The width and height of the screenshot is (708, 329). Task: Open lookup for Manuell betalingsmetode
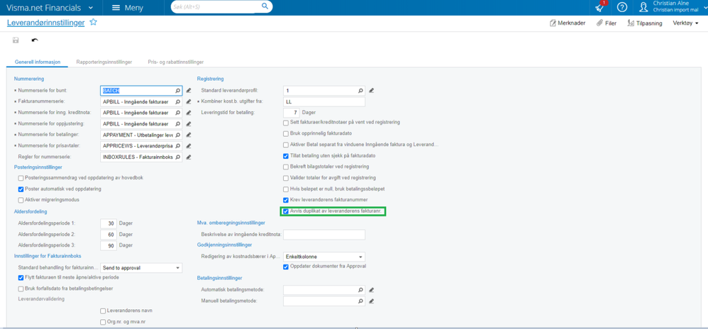(x=360, y=301)
